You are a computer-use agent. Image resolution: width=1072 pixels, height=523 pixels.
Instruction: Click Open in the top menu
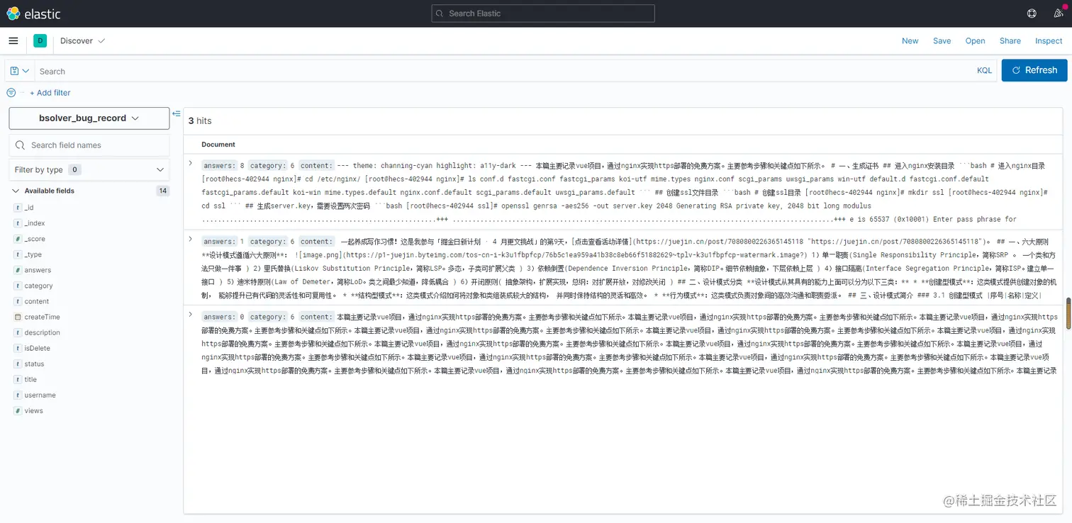(x=975, y=41)
